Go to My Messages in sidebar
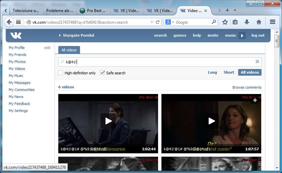Viewport: 282px width, 173px height. point(19,83)
